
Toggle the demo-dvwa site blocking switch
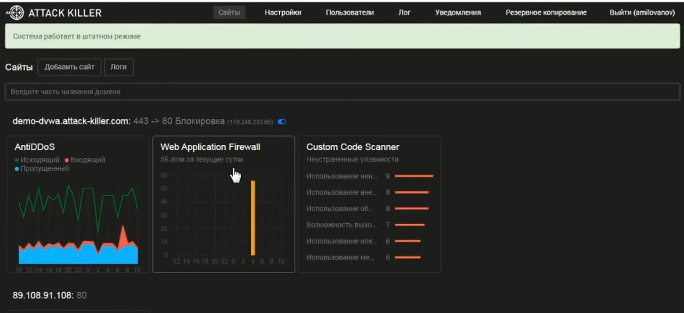[282, 122]
